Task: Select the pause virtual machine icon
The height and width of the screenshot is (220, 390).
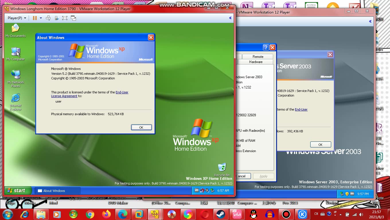Action: [35, 18]
